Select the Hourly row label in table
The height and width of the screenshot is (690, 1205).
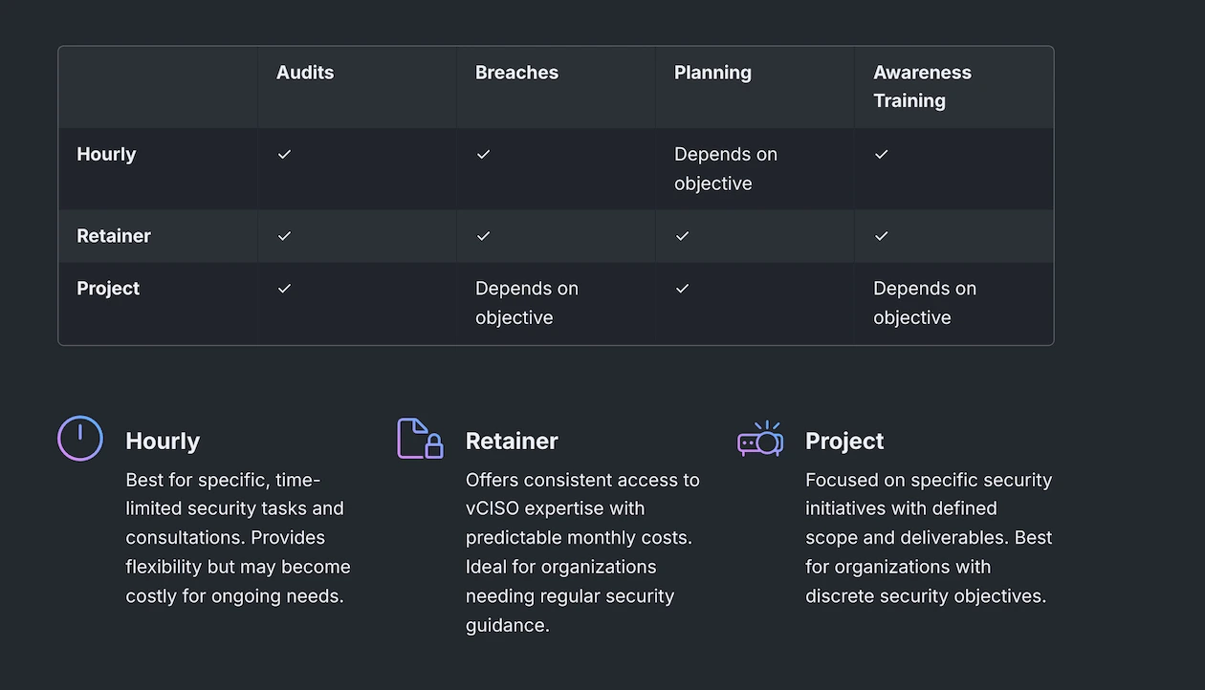point(106,154)
